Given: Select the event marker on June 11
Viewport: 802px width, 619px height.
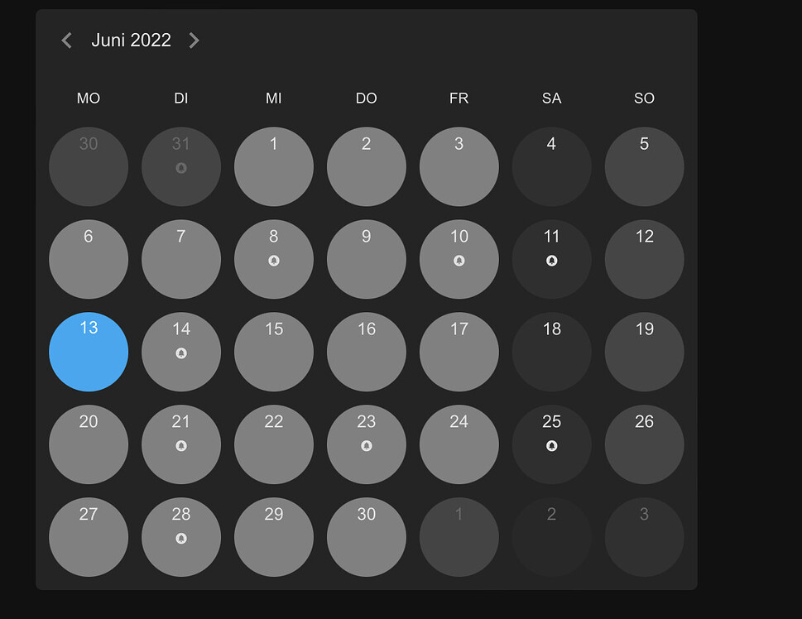Looking at the screenshot, I should point(552,262).
